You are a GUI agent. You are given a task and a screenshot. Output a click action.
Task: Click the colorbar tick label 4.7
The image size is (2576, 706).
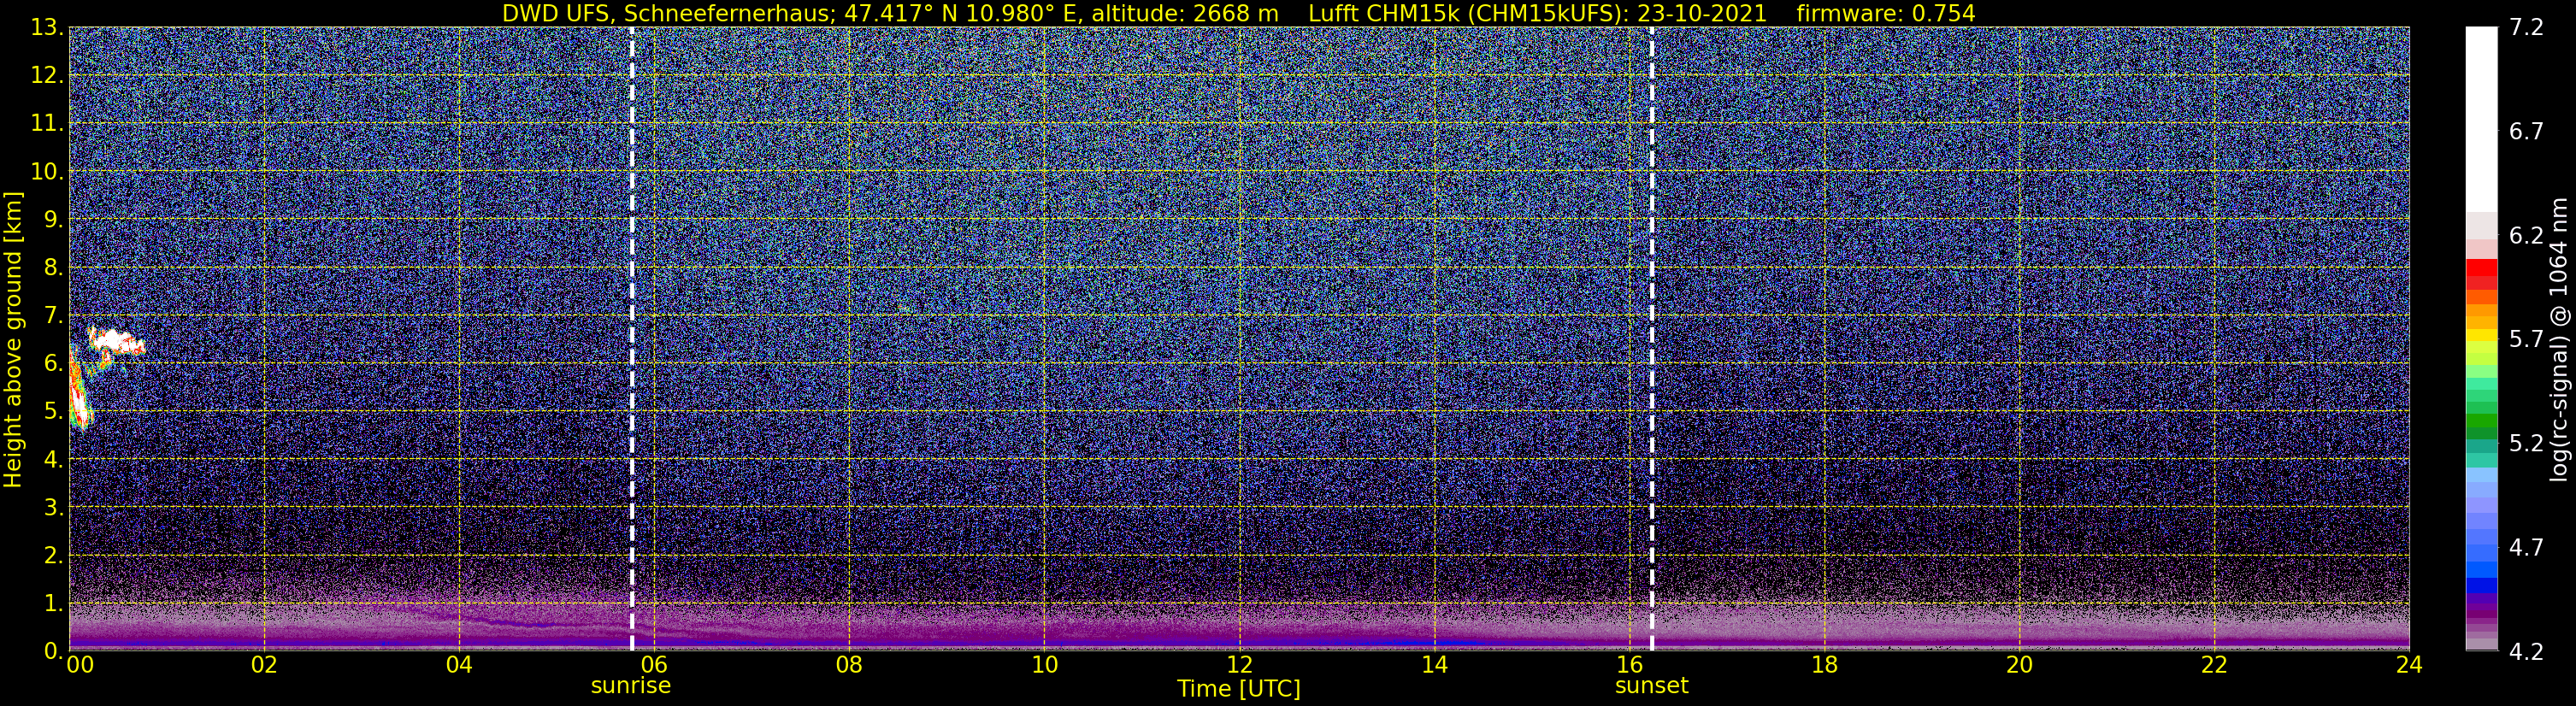point(2526,548)
